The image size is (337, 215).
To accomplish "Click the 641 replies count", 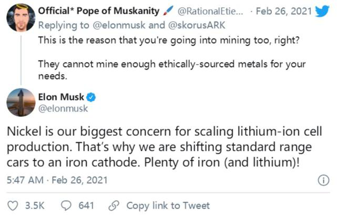I will [86, 206].
